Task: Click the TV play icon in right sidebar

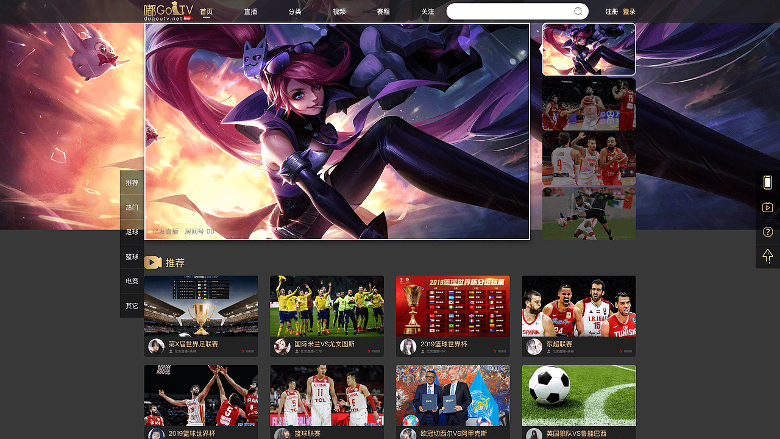Action: (x=768, y=207)
